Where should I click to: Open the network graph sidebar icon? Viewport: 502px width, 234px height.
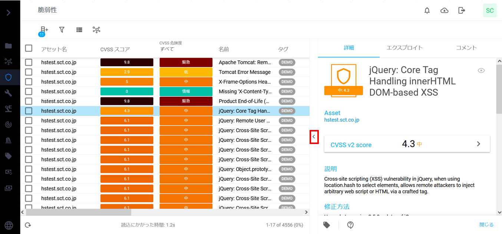[9, 61]
